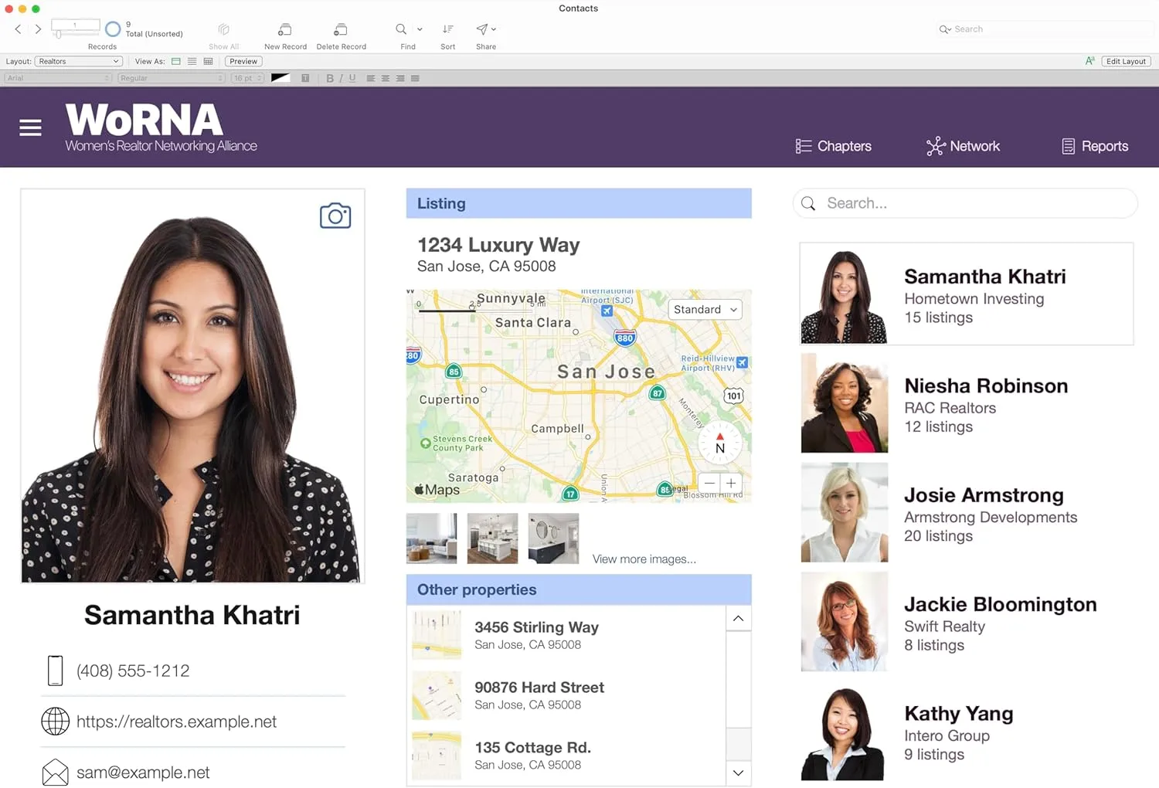Click the New Record toolbar icon

[x=285, y=30]
